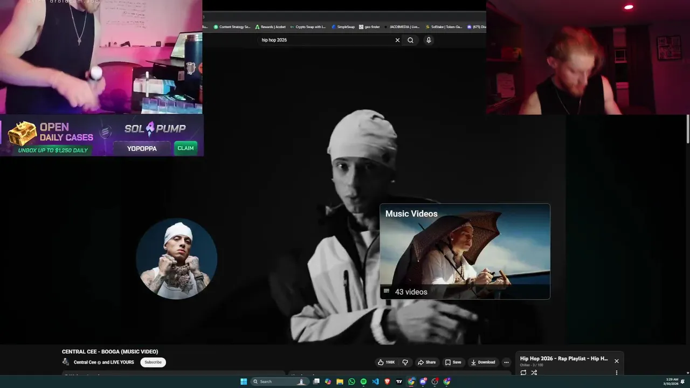The height and width of the screenshot is (388, 690).
Task: Open the Hip Hop 2026 Rap Playlist title
Action: [564, 358]
